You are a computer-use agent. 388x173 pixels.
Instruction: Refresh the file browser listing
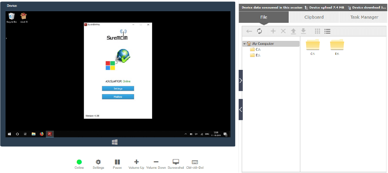259,31
